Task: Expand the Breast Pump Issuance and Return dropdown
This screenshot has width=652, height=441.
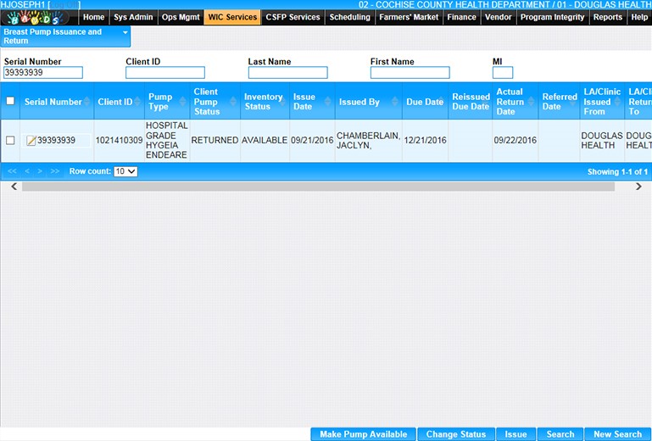Action: (125, 32)
